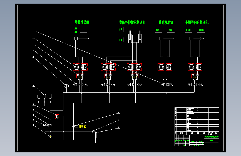Viewport: 241px width, 156px height.
Task: Pick the small red throttle block under 带卷推出缸
Action: click(x=80, y=76)
